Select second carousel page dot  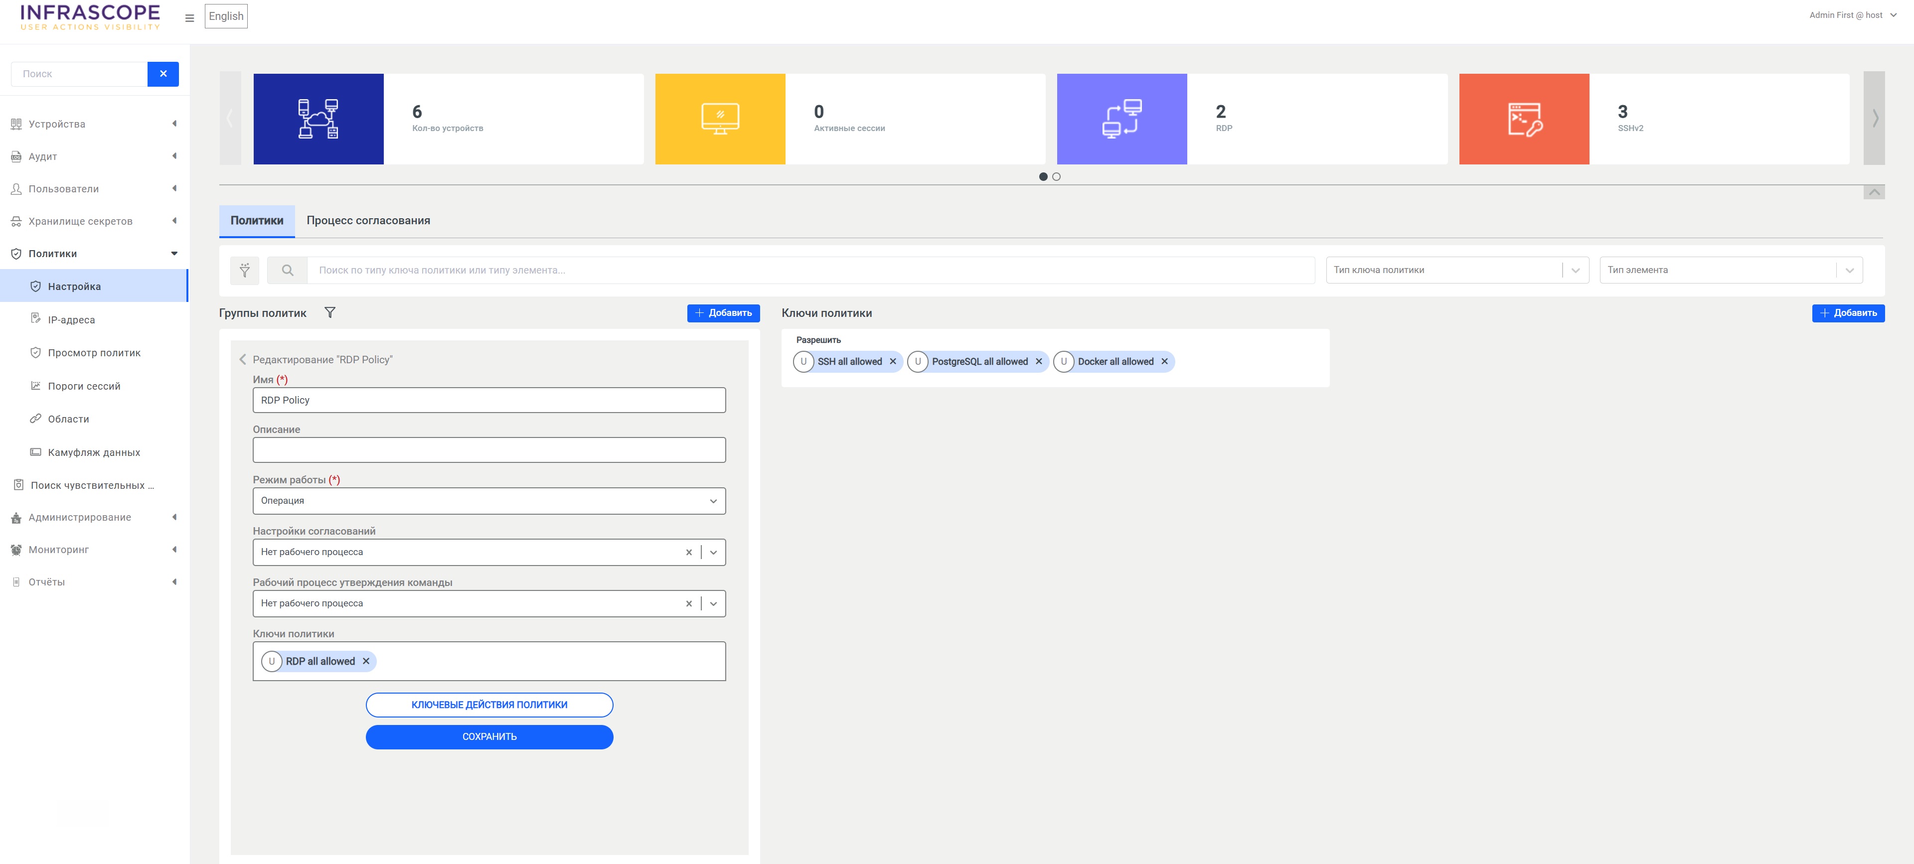click(1056, 177)
